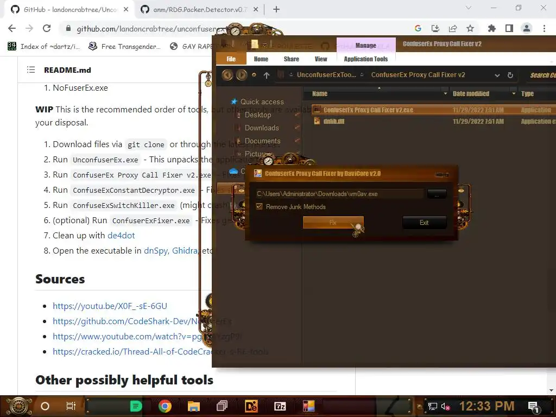Open Chrome's three-dot menu
The height and width of the screenshot is (417, 556).
pyautogui.click(x=544, y=28)
